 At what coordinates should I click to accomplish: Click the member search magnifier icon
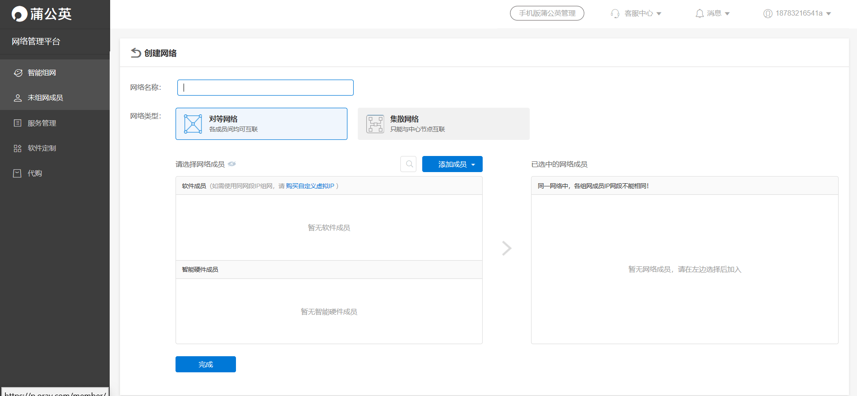(x=408, y=164)
